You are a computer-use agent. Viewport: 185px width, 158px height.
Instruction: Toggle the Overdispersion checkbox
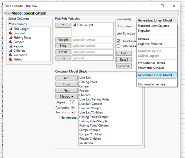tap(118, 41)
